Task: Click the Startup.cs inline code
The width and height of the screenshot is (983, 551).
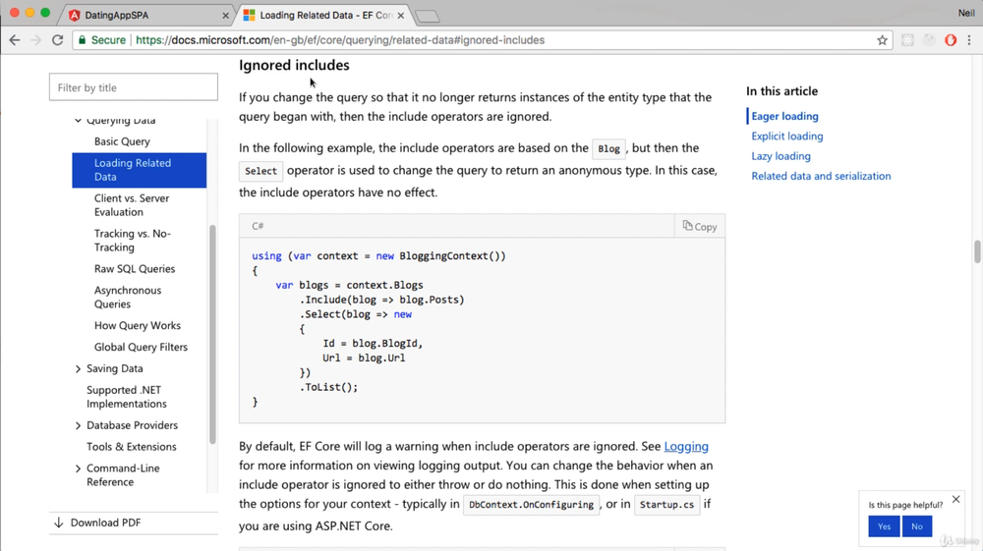Action: point(667,505)
